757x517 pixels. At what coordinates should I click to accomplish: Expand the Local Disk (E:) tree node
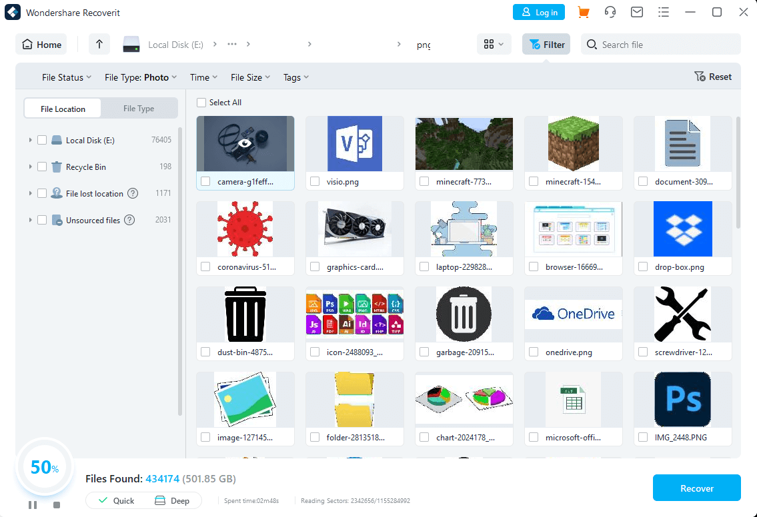tap(30, 140)
